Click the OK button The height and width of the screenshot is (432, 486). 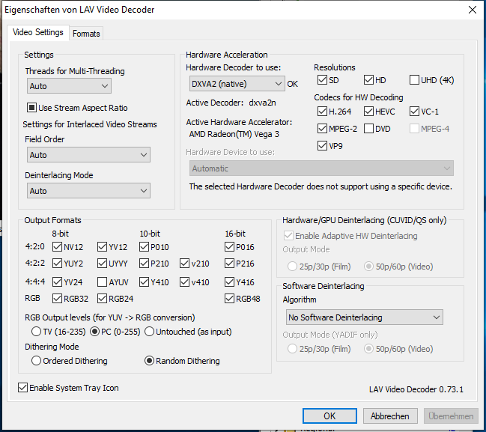(x=329, y=416)
